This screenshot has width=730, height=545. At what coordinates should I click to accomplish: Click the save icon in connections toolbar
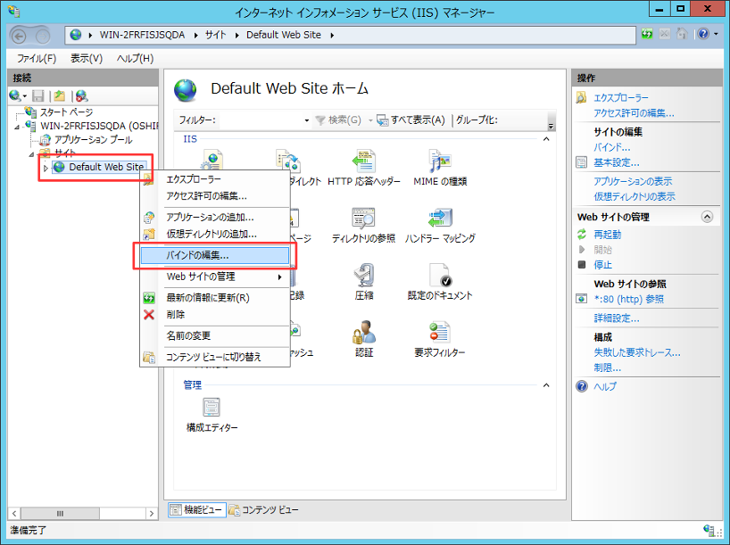[37, 95]
